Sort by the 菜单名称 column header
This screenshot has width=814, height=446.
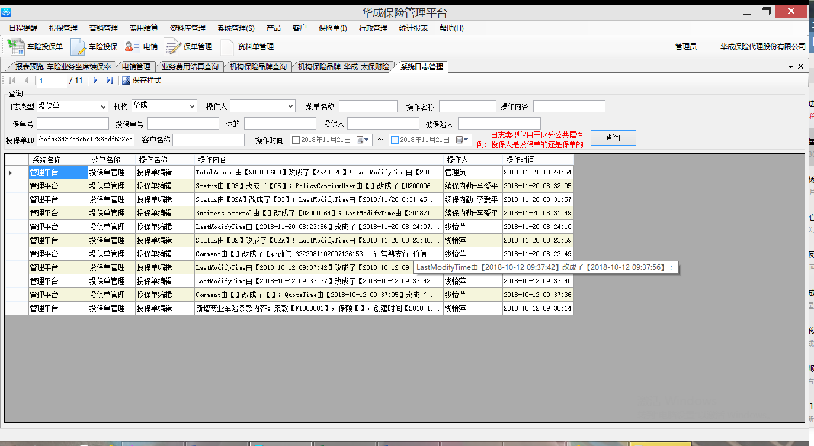click(111, 160)
